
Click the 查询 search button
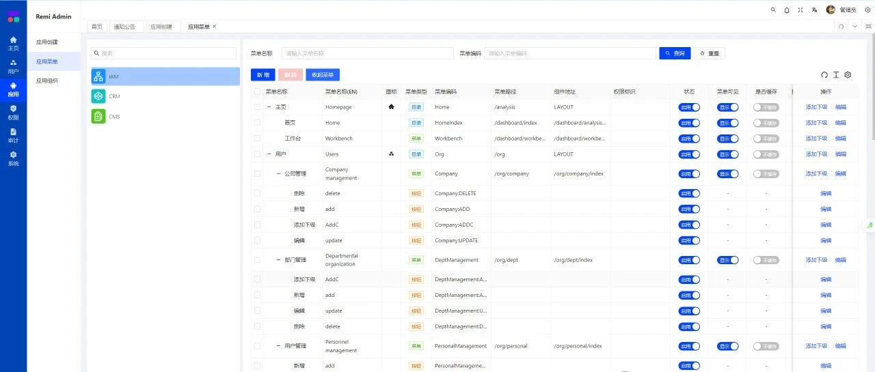[x=675, y=53]
